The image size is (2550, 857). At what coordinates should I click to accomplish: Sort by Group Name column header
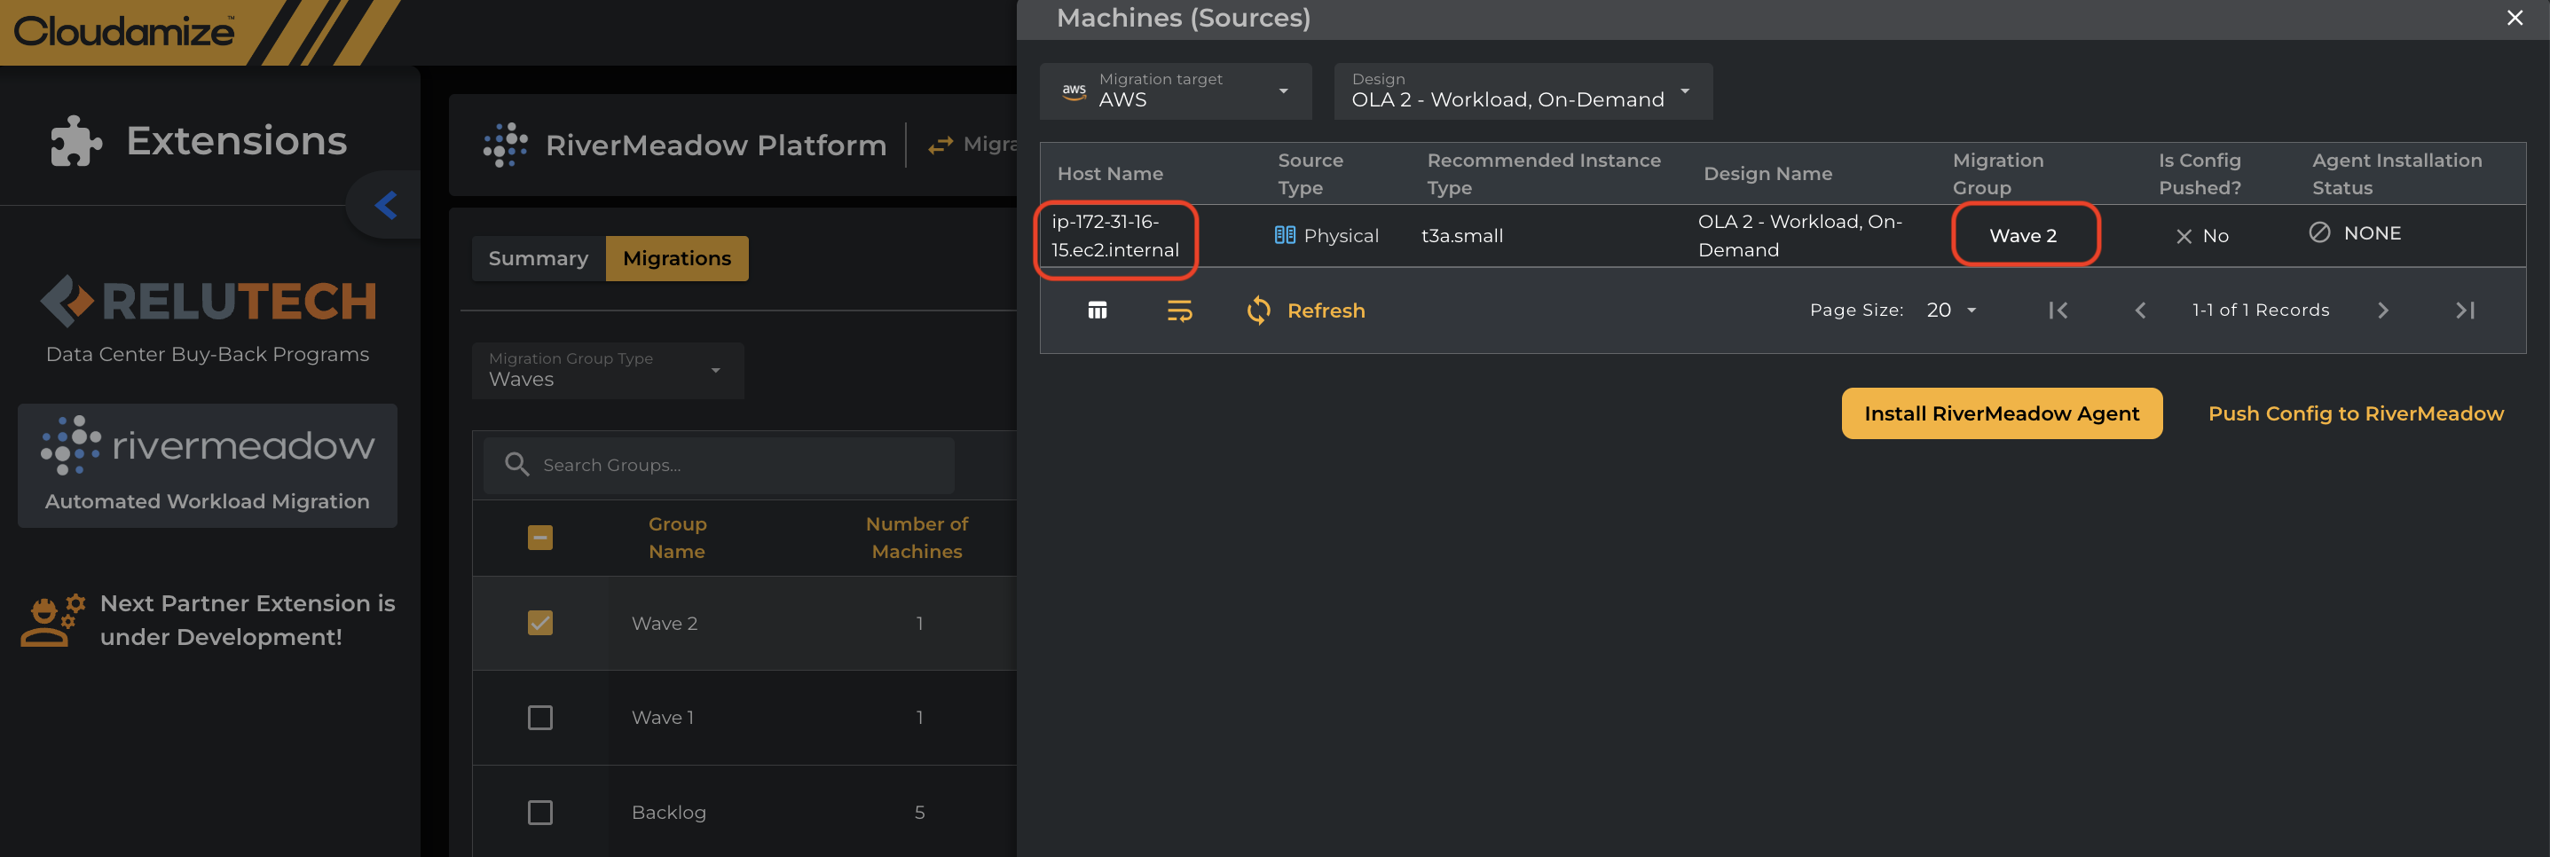point(677,538)
